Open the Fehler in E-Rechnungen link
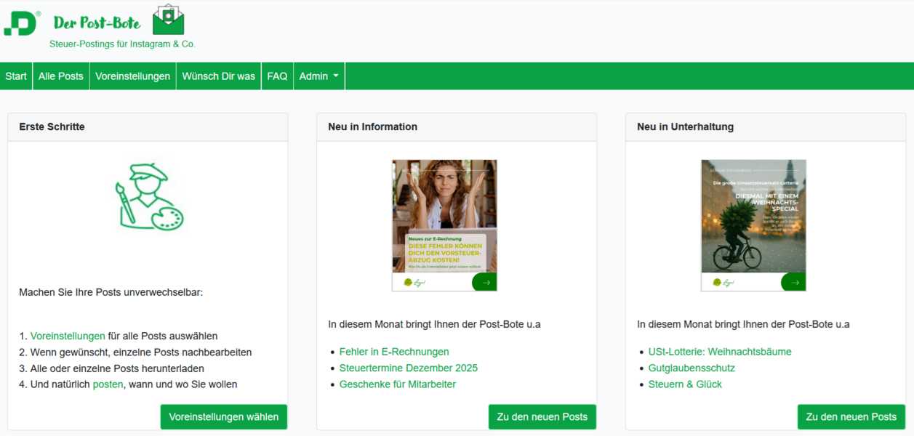Image resolution: width=914 pixels, height=436 pixels. pos(394,352)
